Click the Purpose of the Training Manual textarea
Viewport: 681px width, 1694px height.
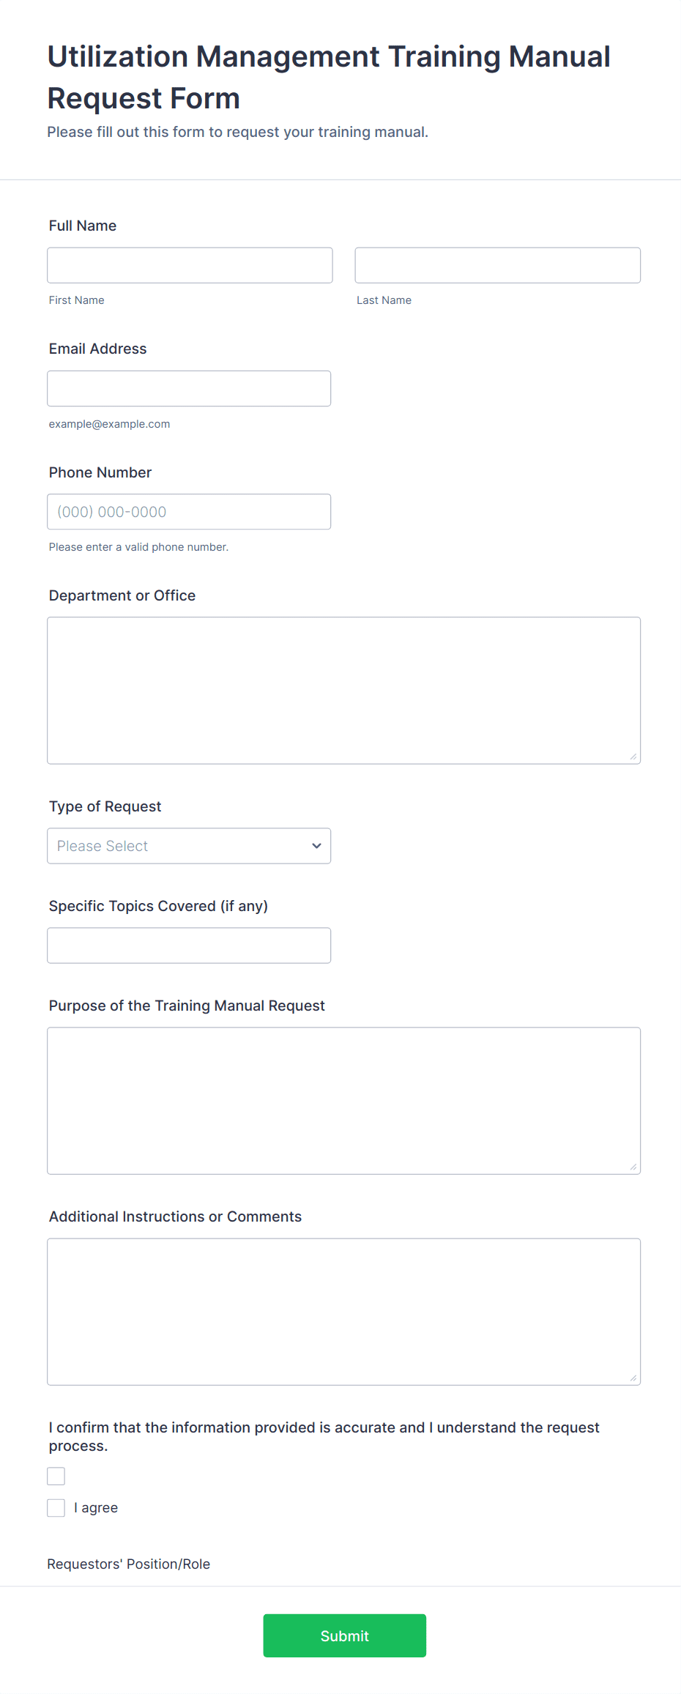click(343, 1100)
